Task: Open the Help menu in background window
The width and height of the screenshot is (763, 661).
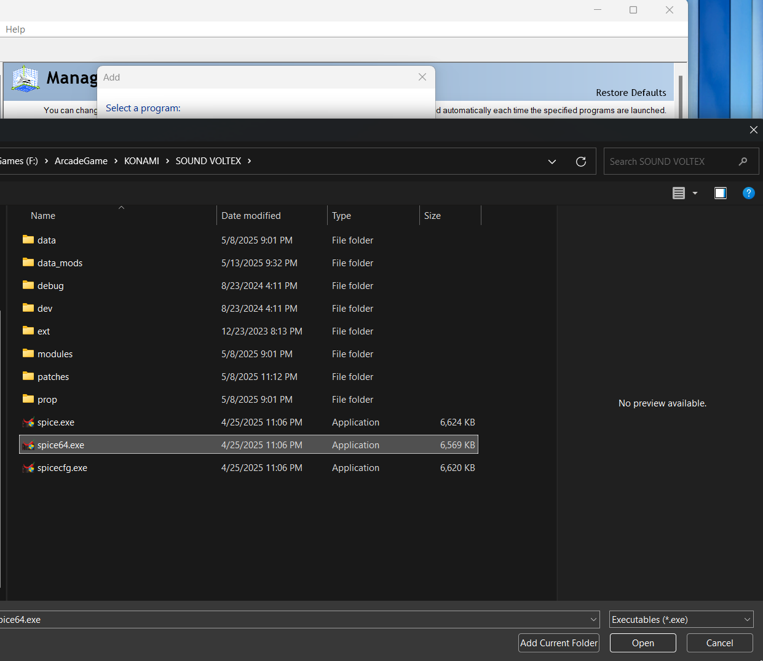Action: (15, 30)
